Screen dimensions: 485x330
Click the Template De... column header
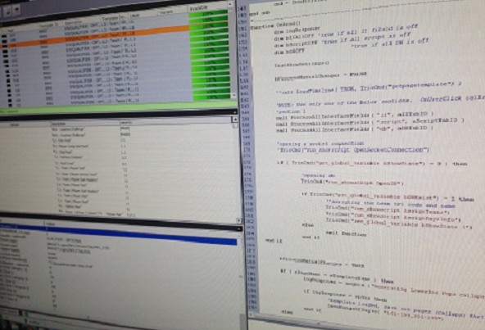[115, 17]
